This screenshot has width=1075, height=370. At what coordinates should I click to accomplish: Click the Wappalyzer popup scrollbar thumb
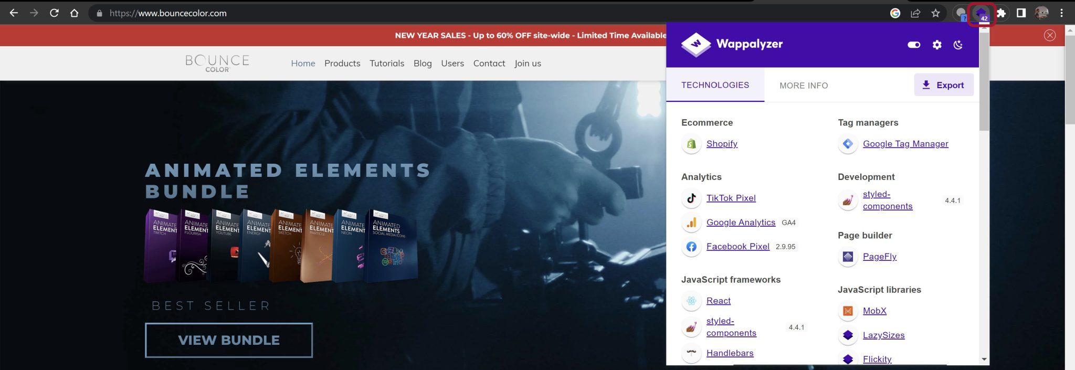(x=984, y=81)
